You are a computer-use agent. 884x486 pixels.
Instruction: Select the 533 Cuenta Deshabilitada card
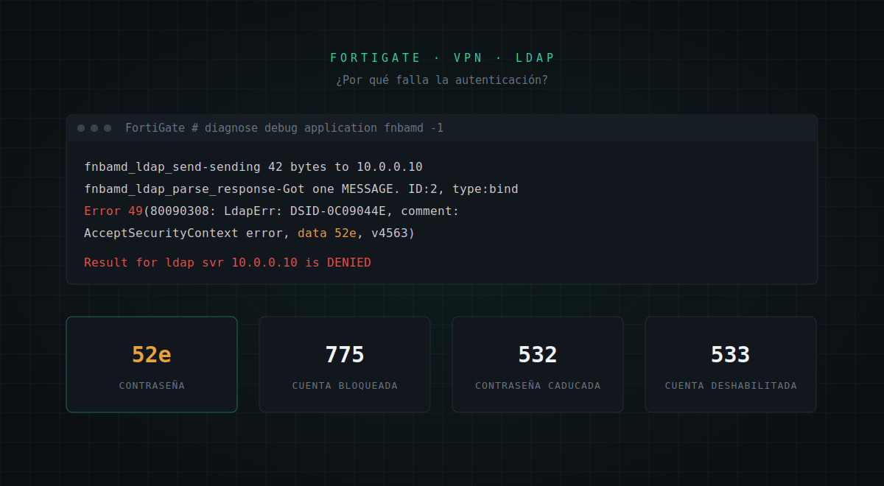click(x=731, y=364)
